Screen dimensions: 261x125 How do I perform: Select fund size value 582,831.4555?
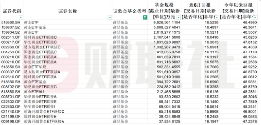click(168, 67)
